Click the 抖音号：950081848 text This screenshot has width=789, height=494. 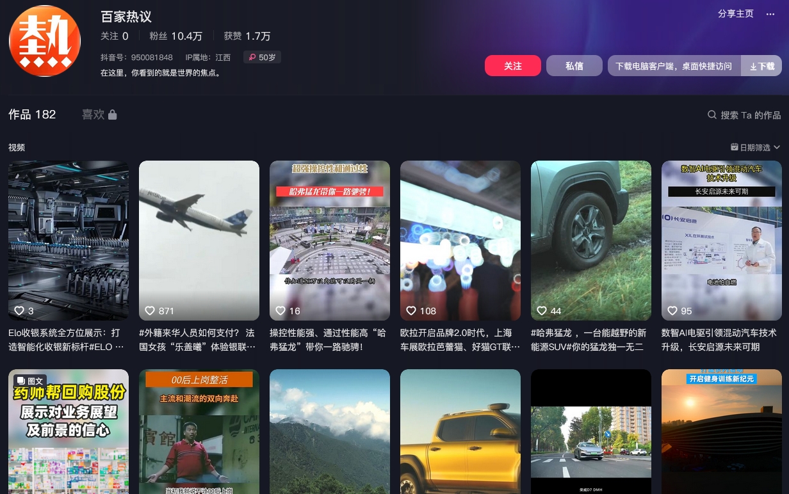136,58
